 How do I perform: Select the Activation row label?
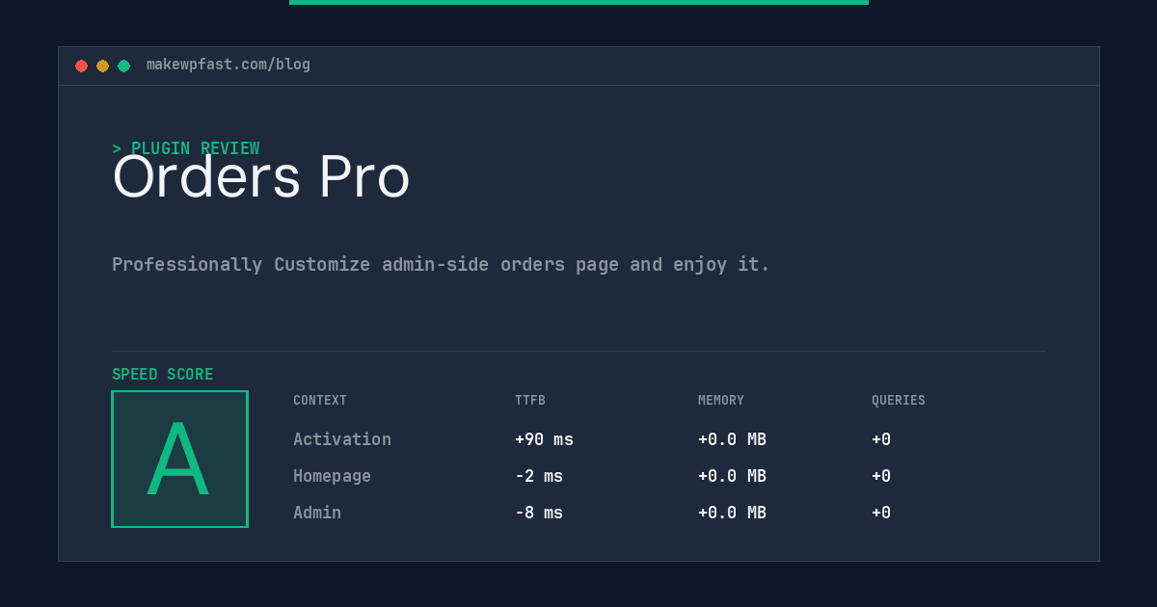(x=342, y=439)
